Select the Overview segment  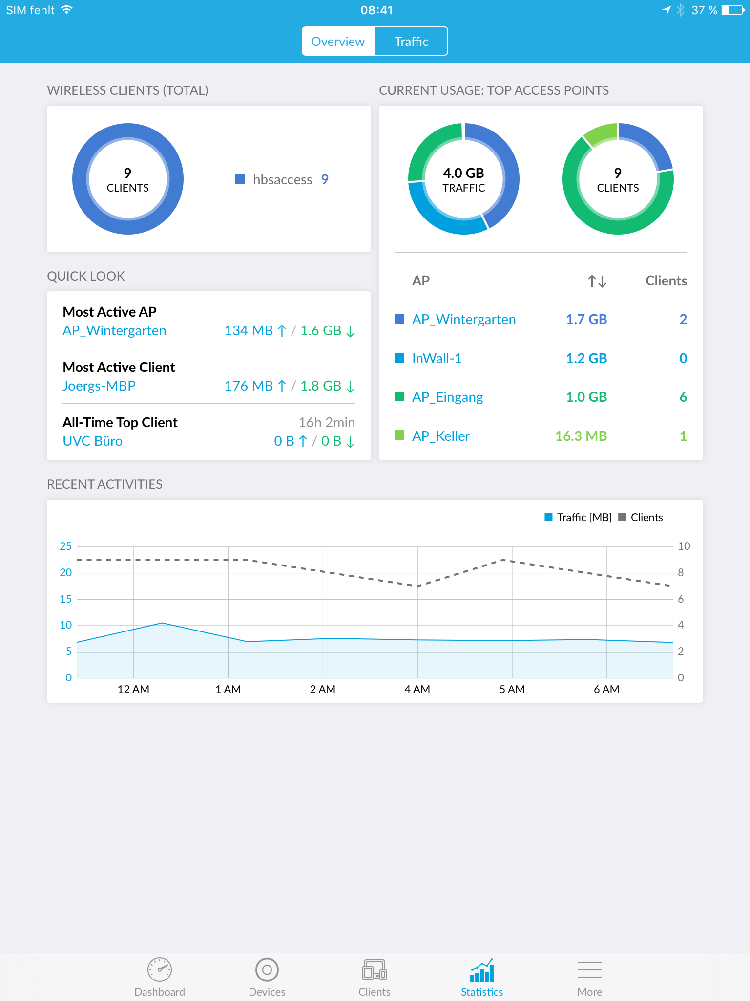(338, 42)
